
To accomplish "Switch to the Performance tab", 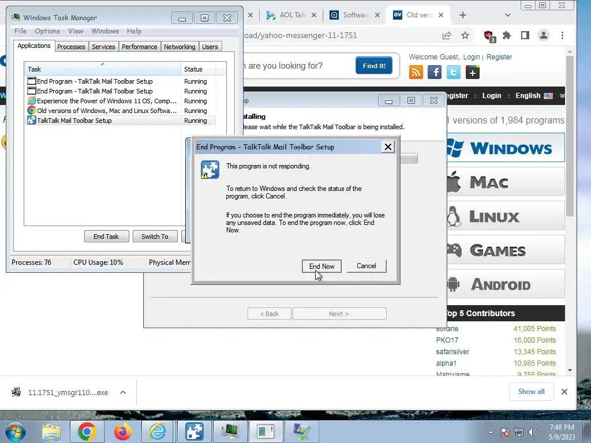I will [140, 47].
